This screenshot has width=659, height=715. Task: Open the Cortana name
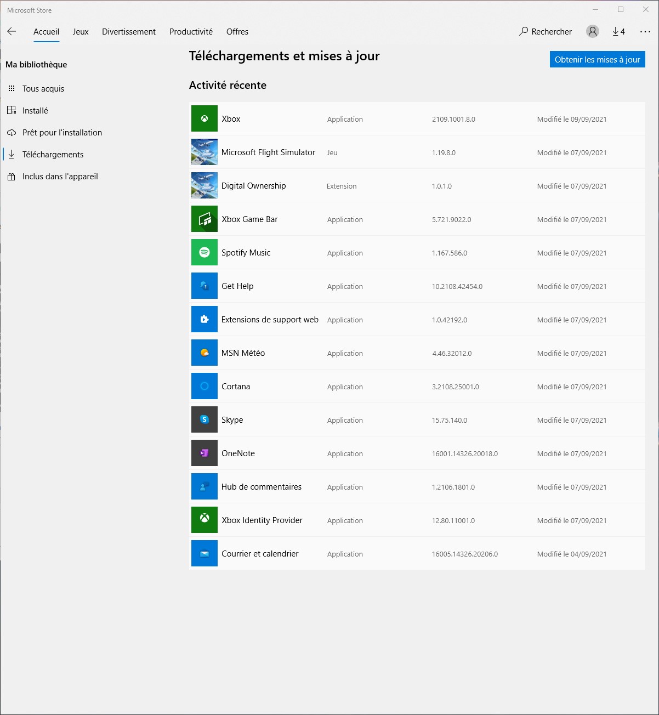point(236,387)
